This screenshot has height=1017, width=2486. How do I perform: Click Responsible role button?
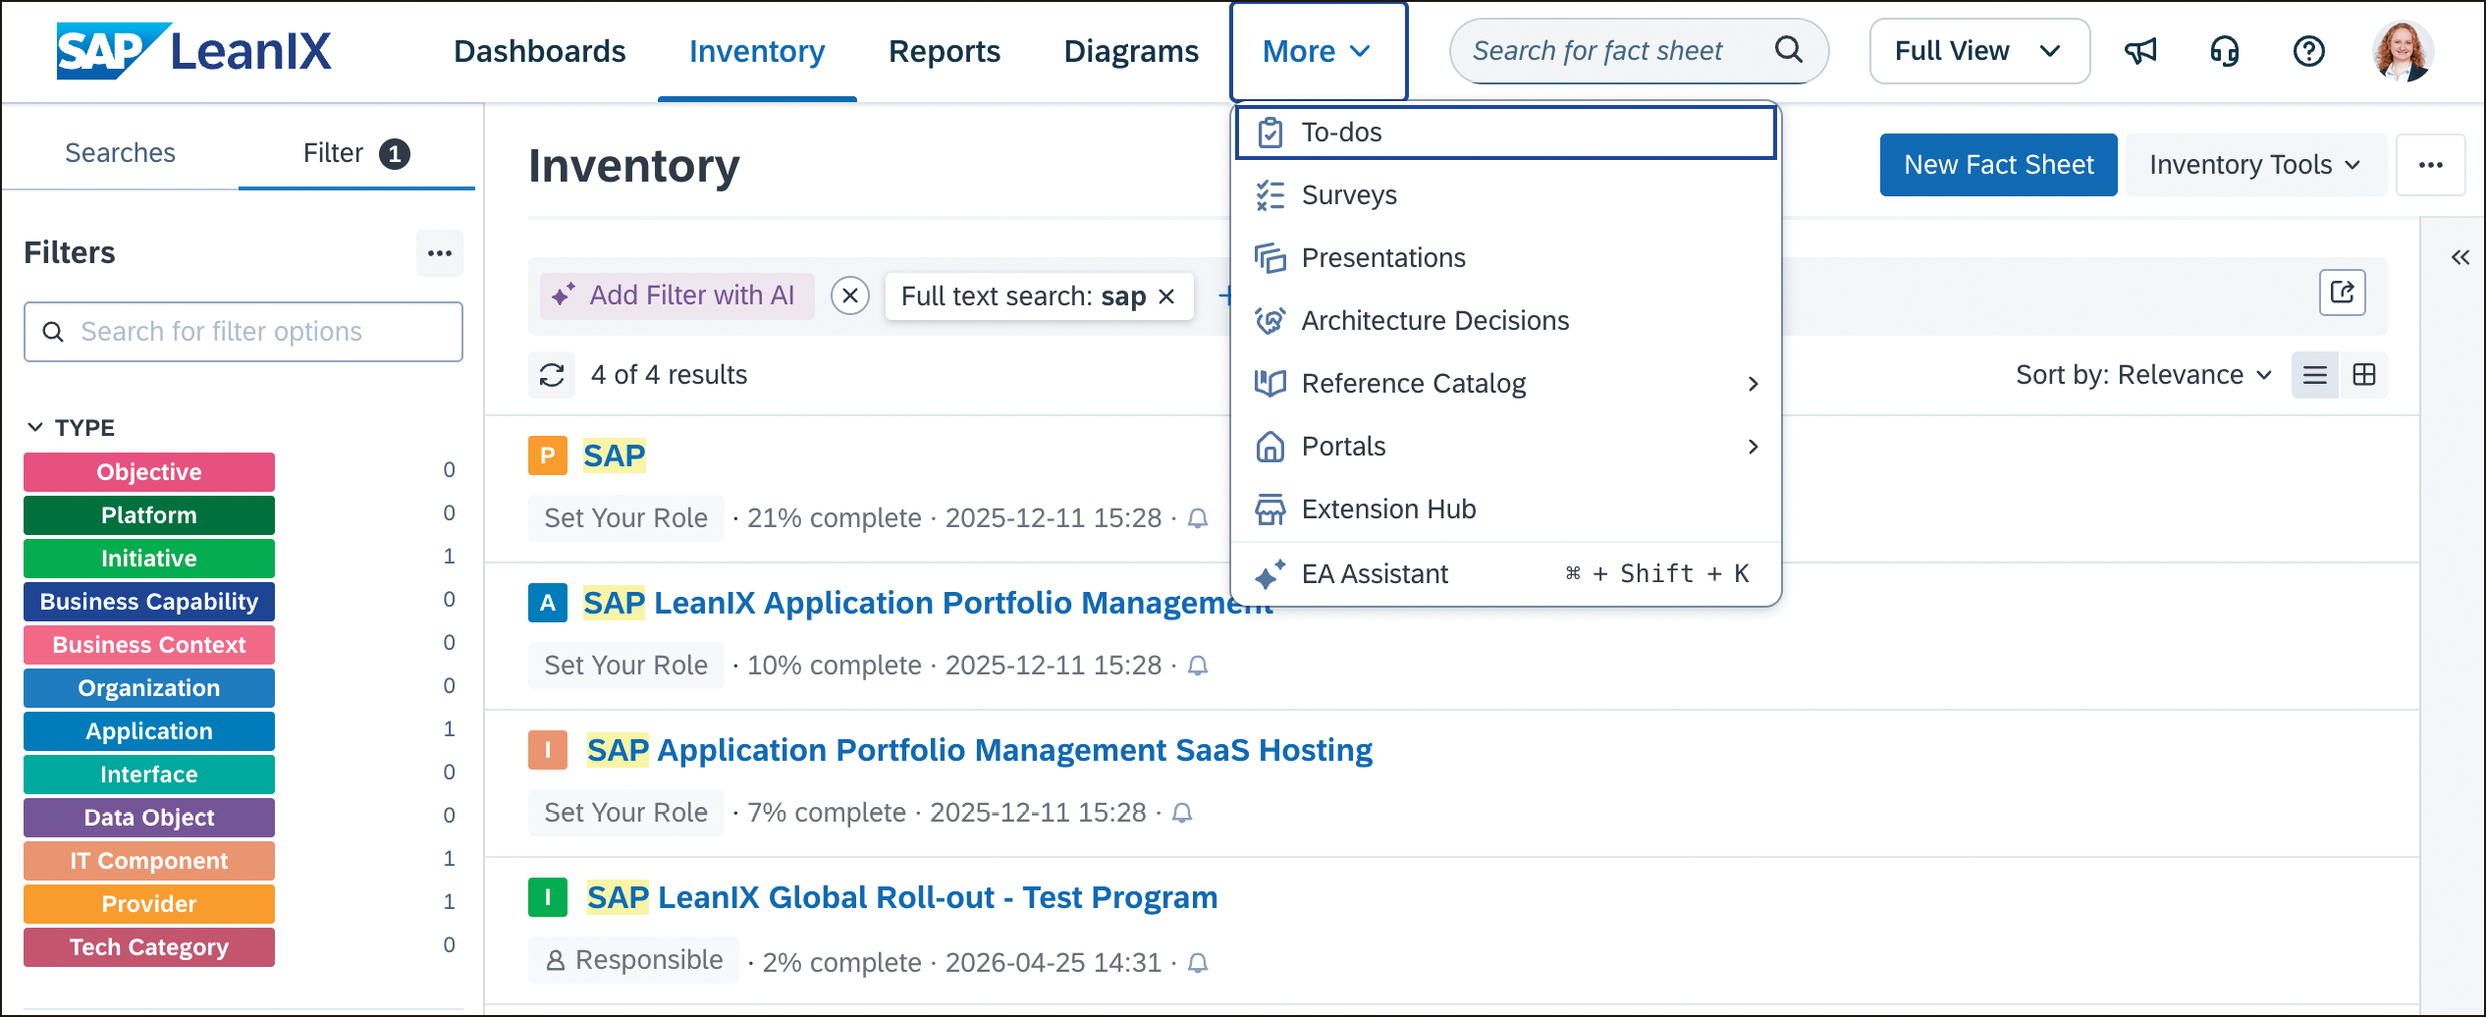633,960
